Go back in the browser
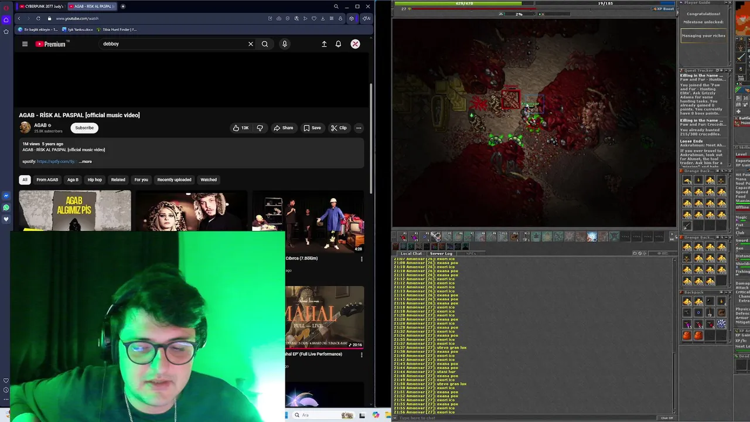 [19, 18]
